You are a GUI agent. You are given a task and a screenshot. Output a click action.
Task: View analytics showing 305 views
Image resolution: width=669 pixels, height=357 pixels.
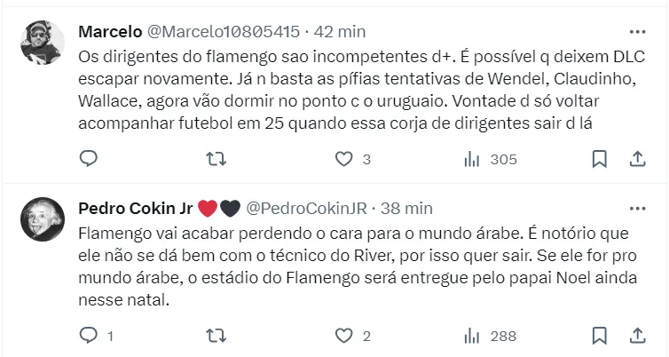pos(471,159)
